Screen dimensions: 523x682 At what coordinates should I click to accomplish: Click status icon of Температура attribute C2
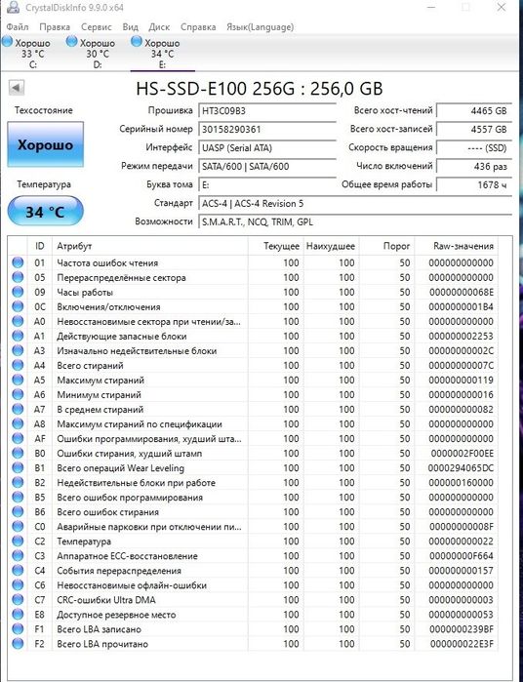coord(18,542)
